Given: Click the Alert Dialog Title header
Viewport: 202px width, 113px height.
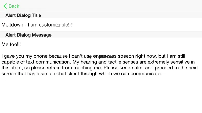Looking at the screenshot, I should [x=23, y=15].
